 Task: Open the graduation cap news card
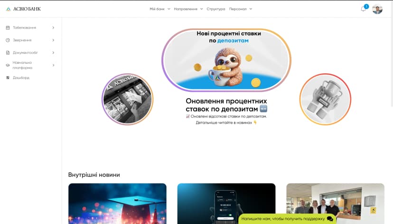(x=117, y=204)
